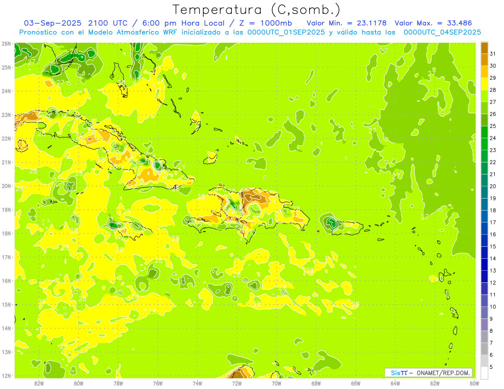
Task: Click the 76W longitude axis label
Action: (157, 383)
